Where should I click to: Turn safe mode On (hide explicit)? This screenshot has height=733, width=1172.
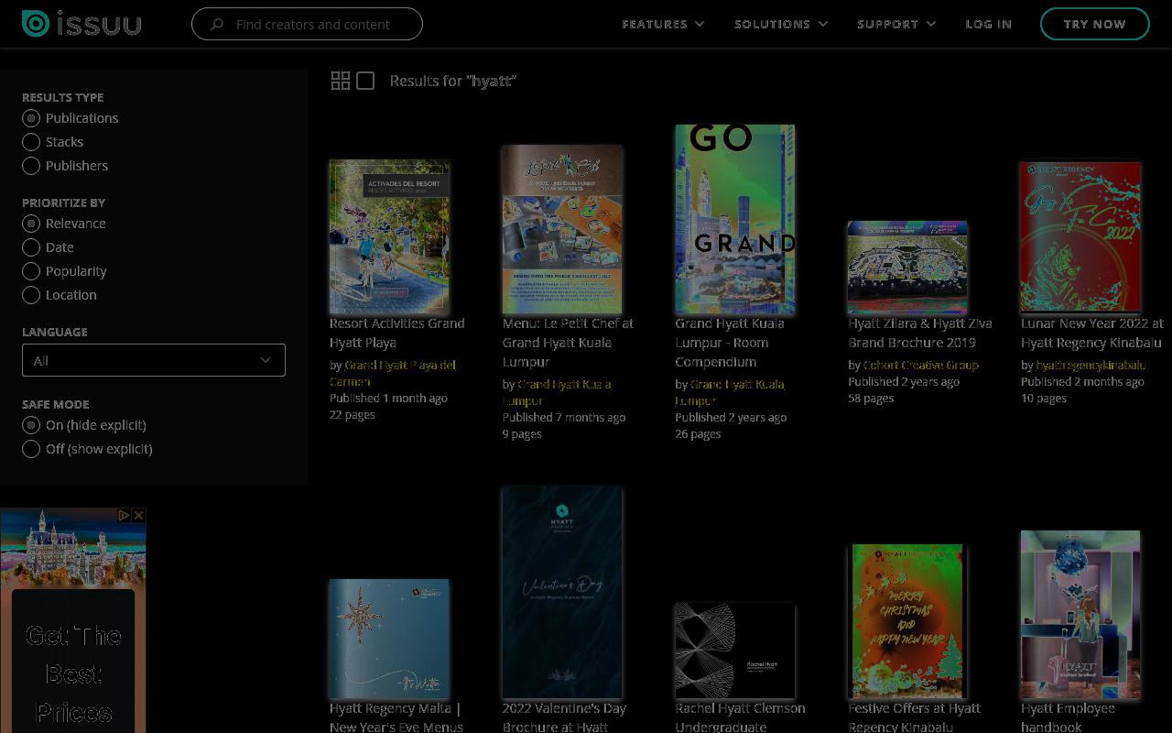pos(31,425)
